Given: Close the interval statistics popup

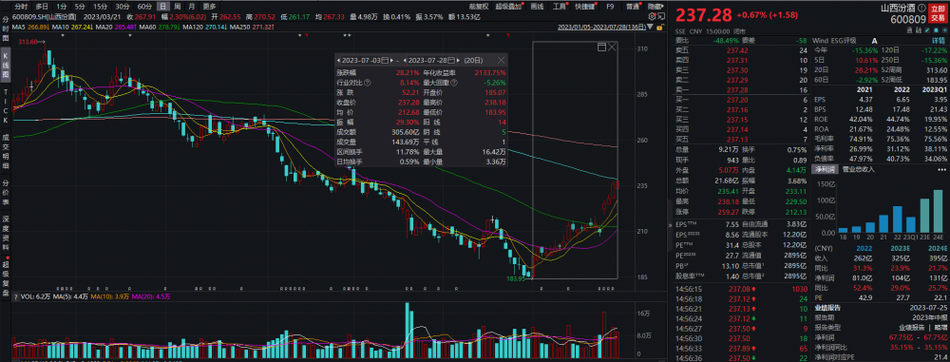Looking at the screenshot, I should pos(501,60).
